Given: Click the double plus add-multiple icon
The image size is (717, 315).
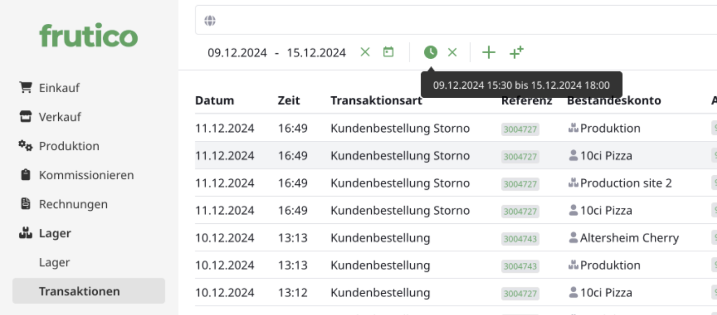Looking at the screenshot, I should click(x=516, y=52).
